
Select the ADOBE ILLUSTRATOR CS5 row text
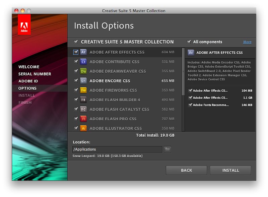tap(116, 128)
